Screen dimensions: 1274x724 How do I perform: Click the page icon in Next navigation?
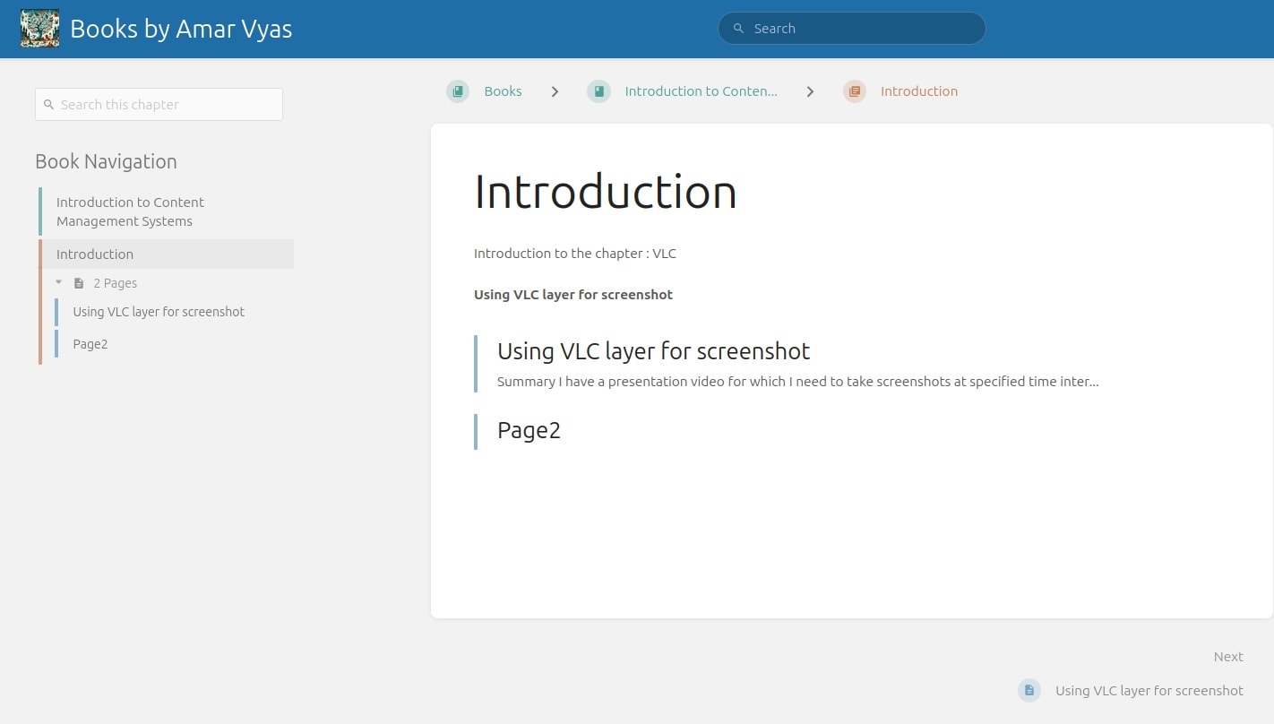coord(1029,691)
